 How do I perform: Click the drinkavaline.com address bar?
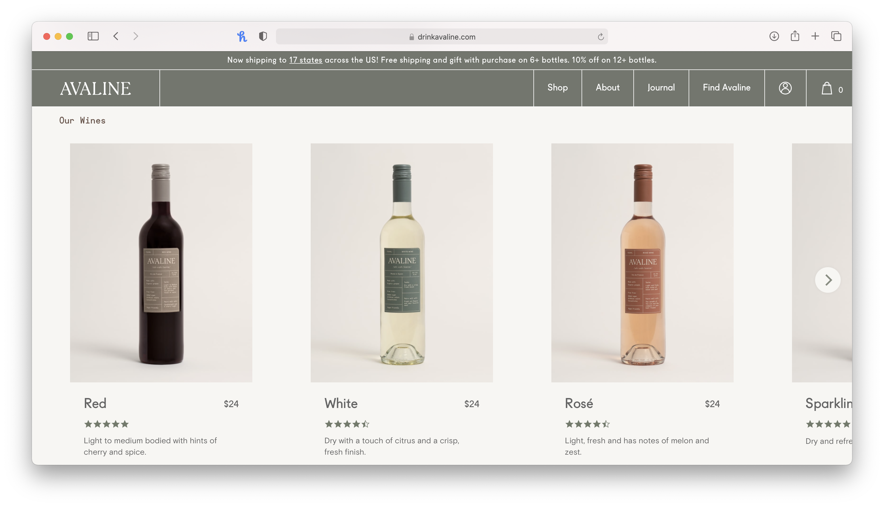pos(442,37)
